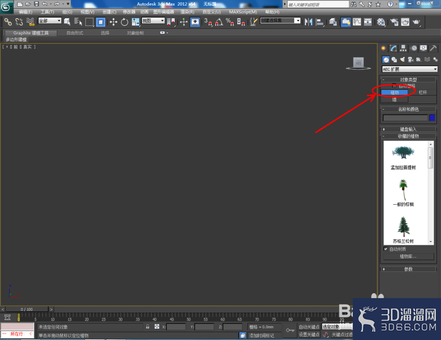Click Select and Manipulate icon
Screen dimensions: 441x340
click(183, 22)
